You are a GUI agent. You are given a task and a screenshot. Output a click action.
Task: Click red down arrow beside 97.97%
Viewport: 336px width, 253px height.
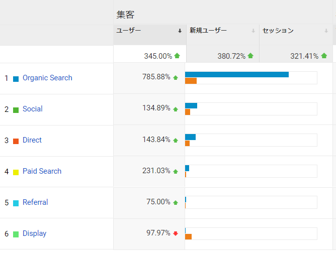coord(176,233)
